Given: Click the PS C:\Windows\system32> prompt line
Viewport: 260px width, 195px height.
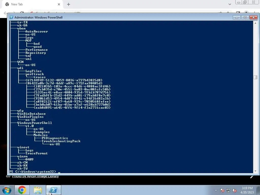Looking at the screenshot, I should [x=33, y=172].
